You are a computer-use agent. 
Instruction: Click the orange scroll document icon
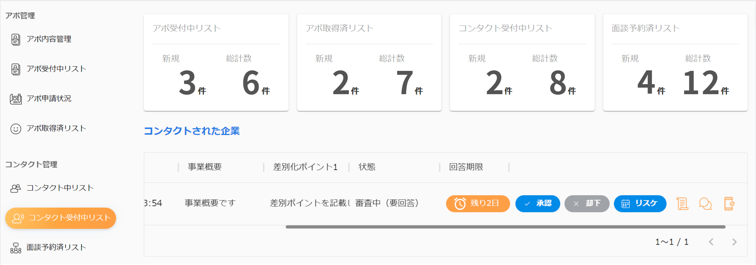[x=682, y=204]
